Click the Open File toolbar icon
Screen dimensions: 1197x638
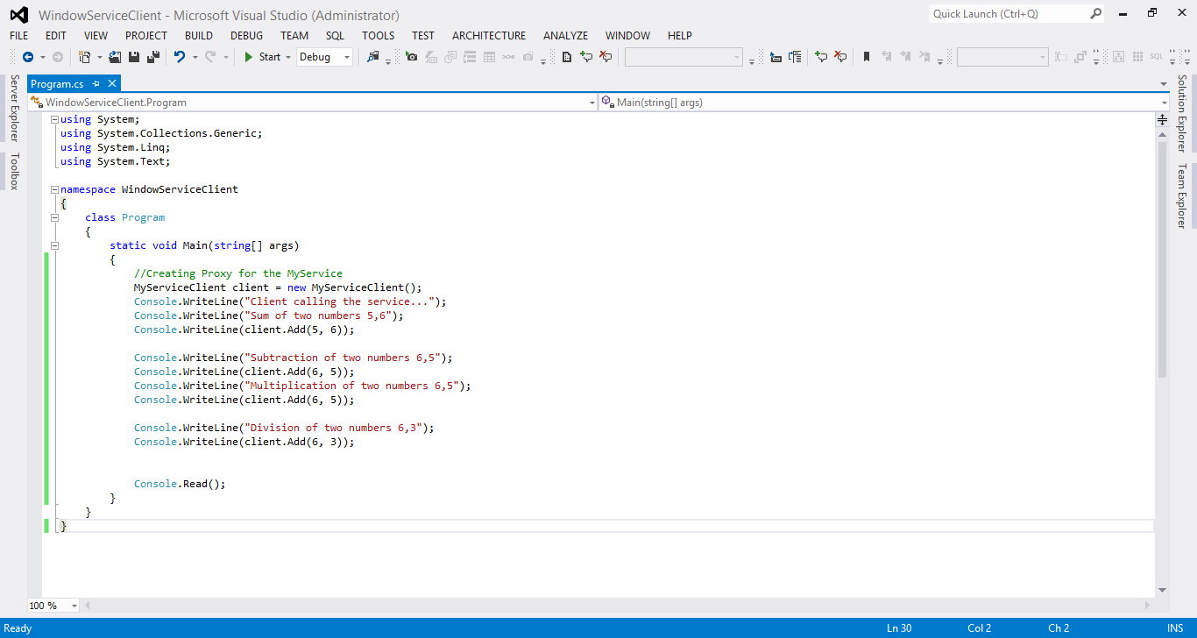[115, 57]
